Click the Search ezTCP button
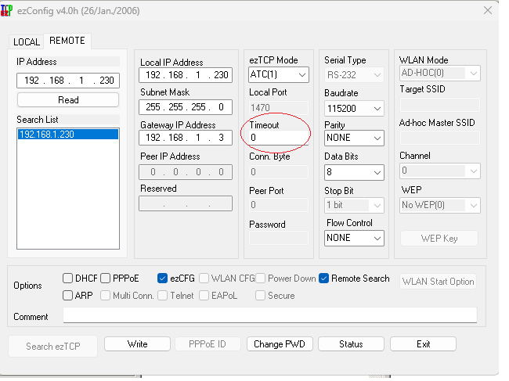This screenshot has height=381, width=509. tap(53, 347)
